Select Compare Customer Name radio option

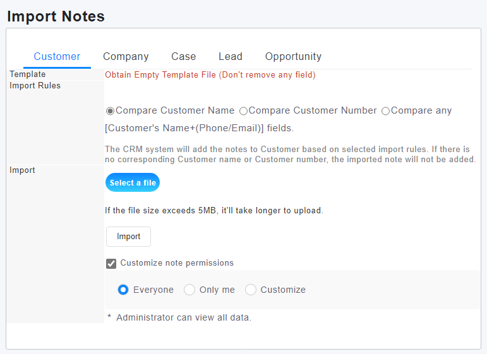(111, 111)
